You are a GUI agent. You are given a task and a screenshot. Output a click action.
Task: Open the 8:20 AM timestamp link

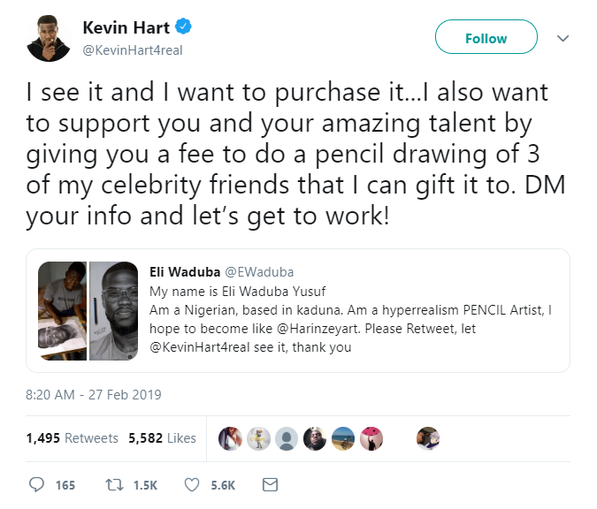[x=93, y=394]
